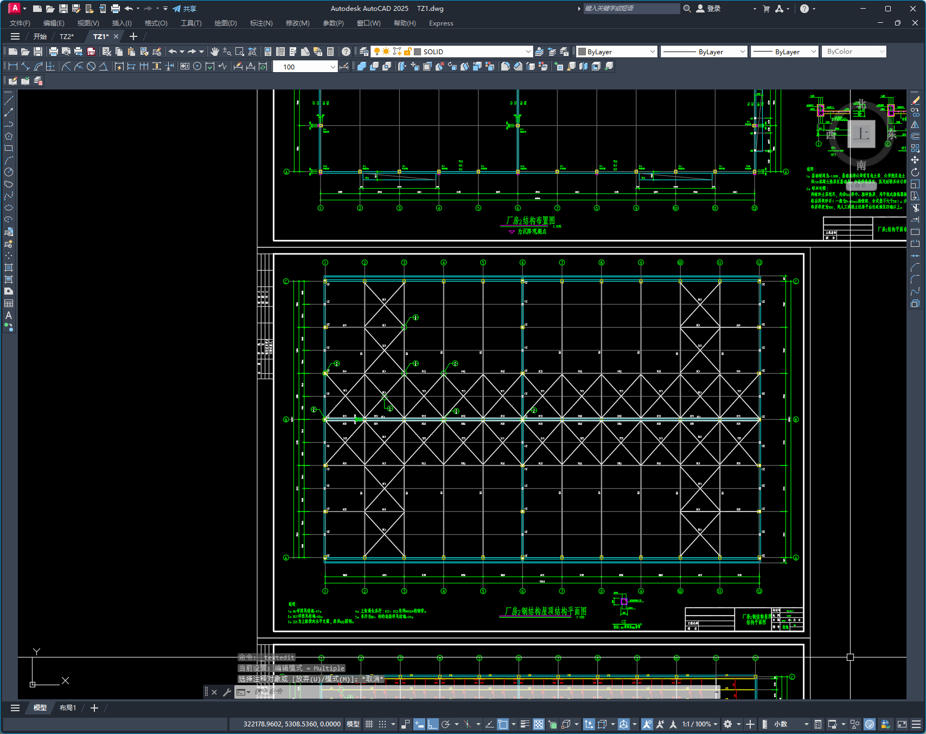This screenshot has width=926, height=734.
Task: Select the Circle tool in draw toolbar
Action: [x=9, y=172]
